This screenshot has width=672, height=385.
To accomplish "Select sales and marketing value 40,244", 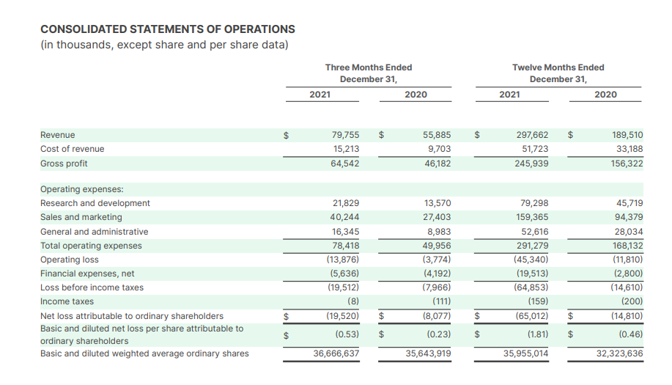I will pyautogui.click(x=344, y=217).
